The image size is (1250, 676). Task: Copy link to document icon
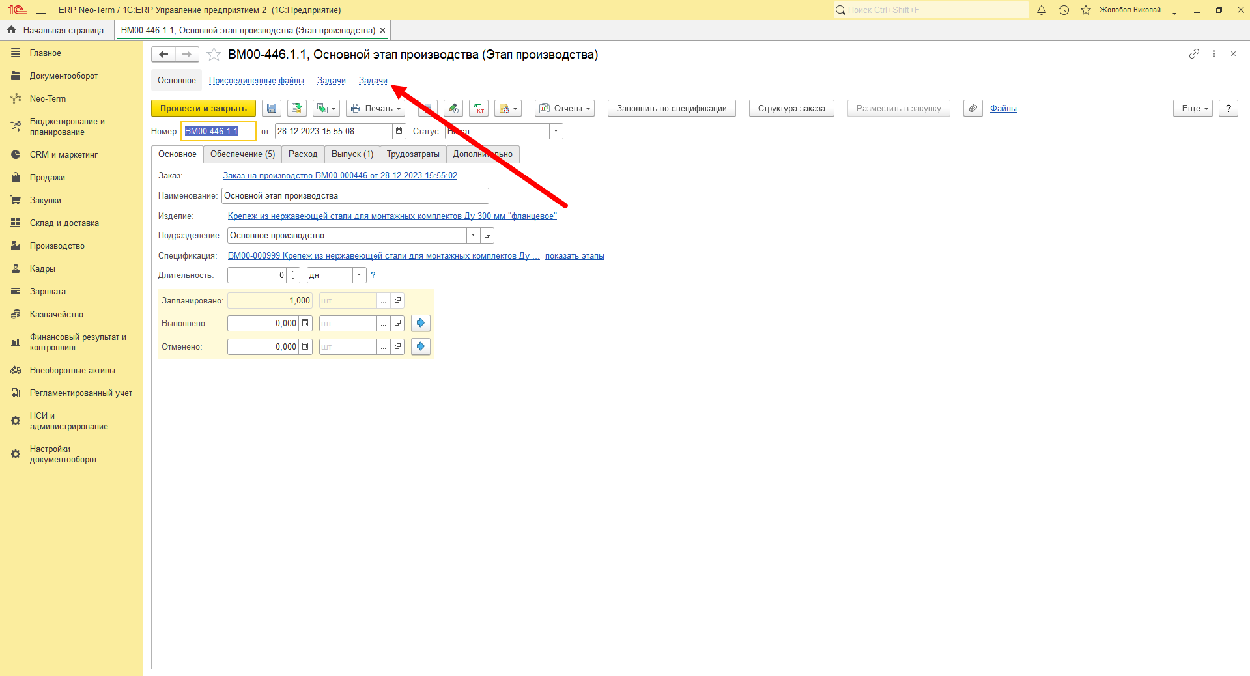(x=1194, y=54)
